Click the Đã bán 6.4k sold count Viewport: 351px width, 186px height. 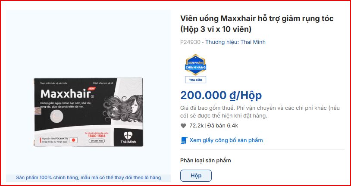click(223, 126)
